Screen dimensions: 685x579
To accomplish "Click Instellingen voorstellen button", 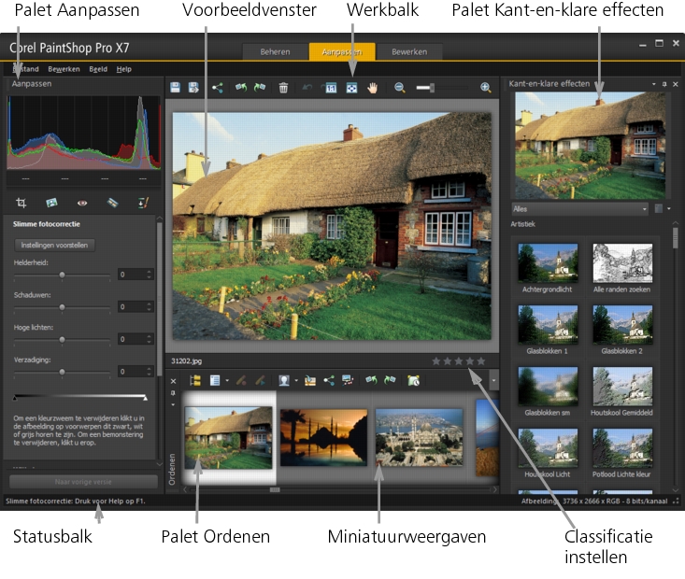I will (54, 245).
